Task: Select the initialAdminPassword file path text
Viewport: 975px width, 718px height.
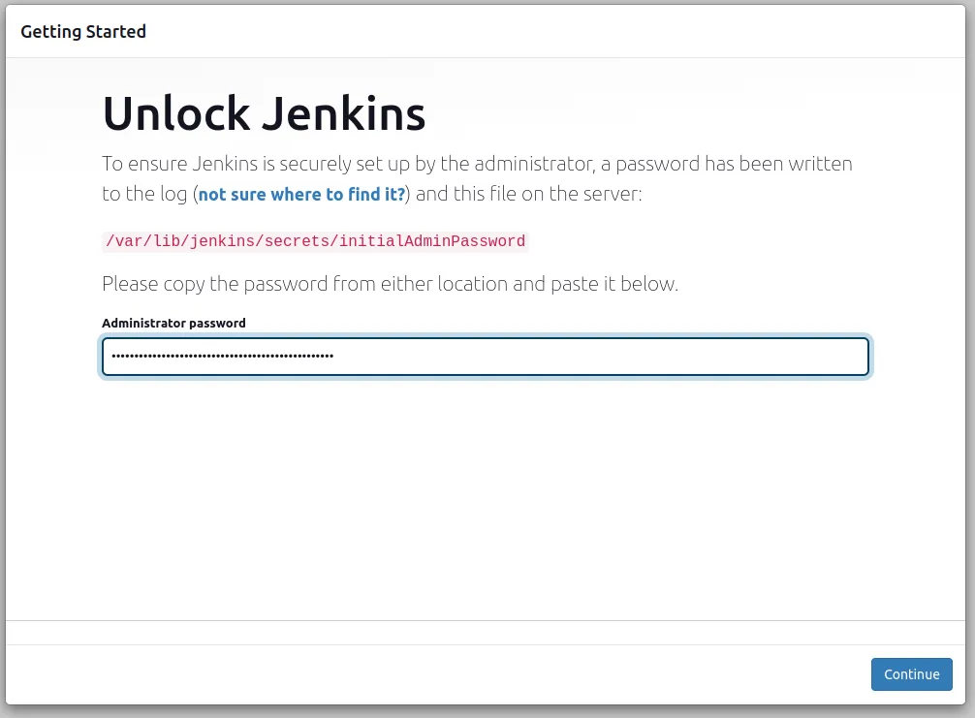Action: 315,241
